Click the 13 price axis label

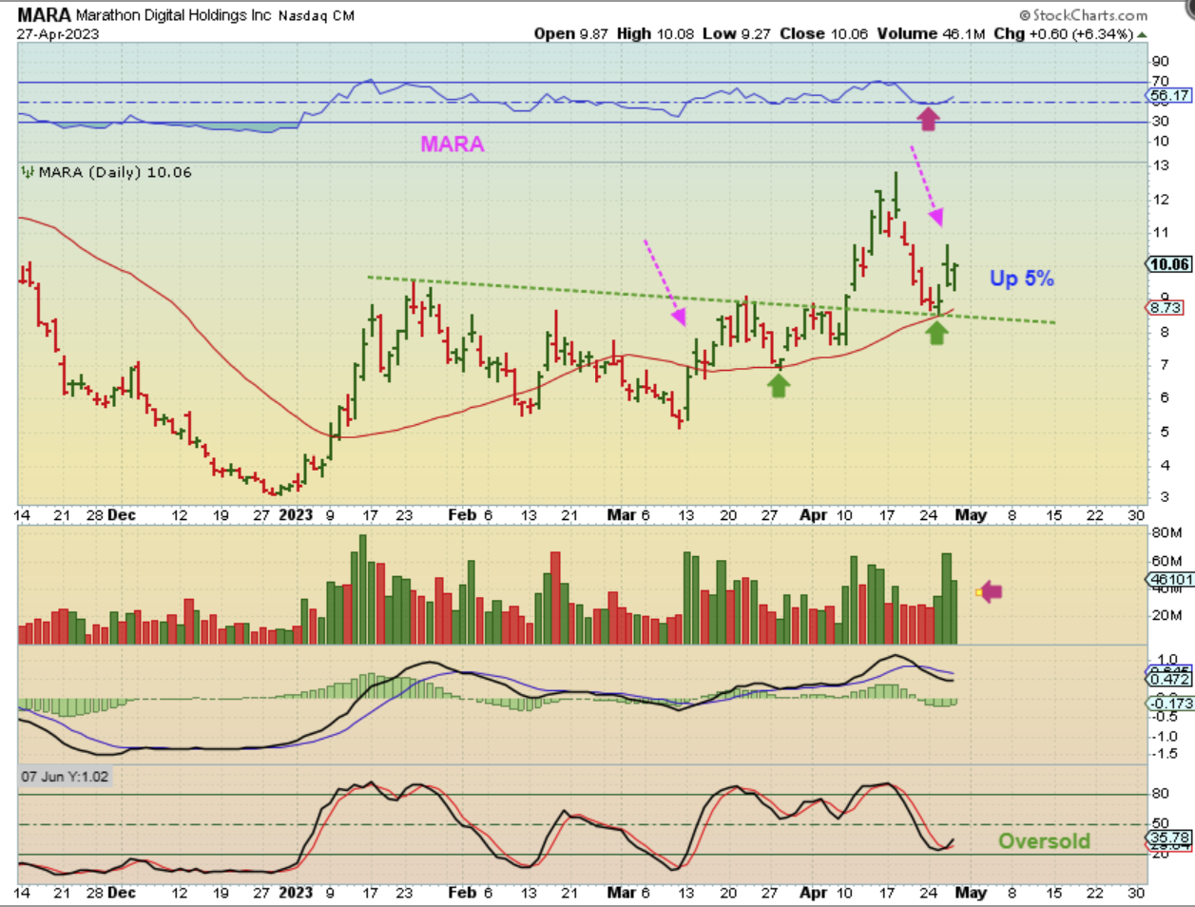pos(1160,166)
